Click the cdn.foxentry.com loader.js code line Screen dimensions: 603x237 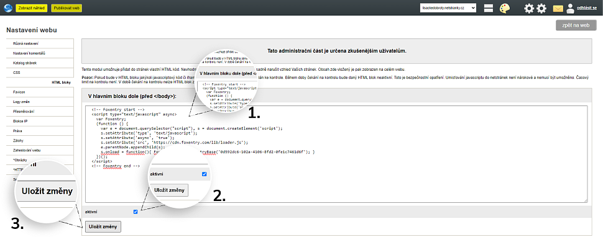click(174, 142)
